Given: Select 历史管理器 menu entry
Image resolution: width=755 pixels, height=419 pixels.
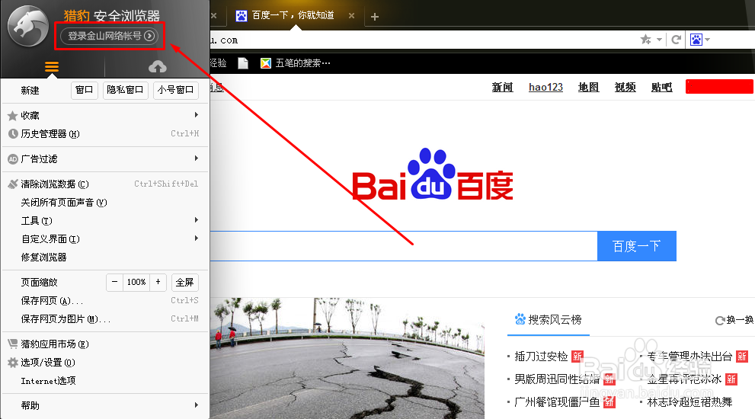Looking at the screenshot, I should pyautogui.click(x=105, y=134).
